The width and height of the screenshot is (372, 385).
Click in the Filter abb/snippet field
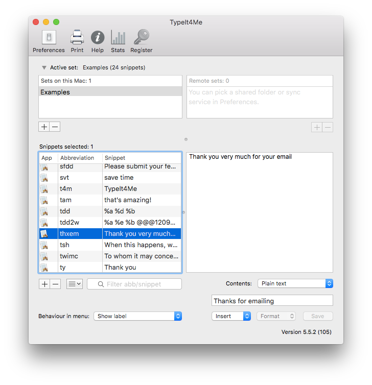[x=134, y=284]
